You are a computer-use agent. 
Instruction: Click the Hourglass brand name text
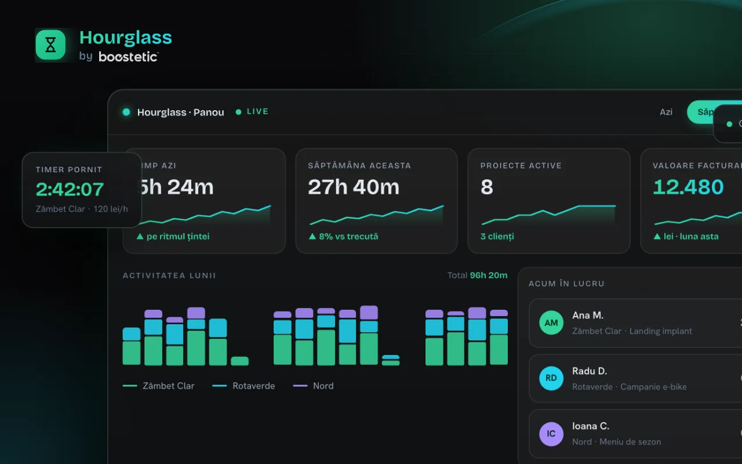[126, 38]
